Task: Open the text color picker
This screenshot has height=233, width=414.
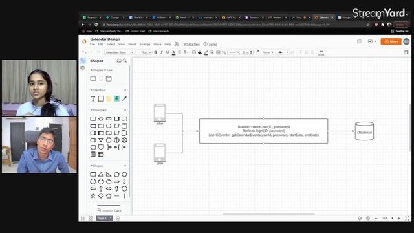Action: pos(173,52)
